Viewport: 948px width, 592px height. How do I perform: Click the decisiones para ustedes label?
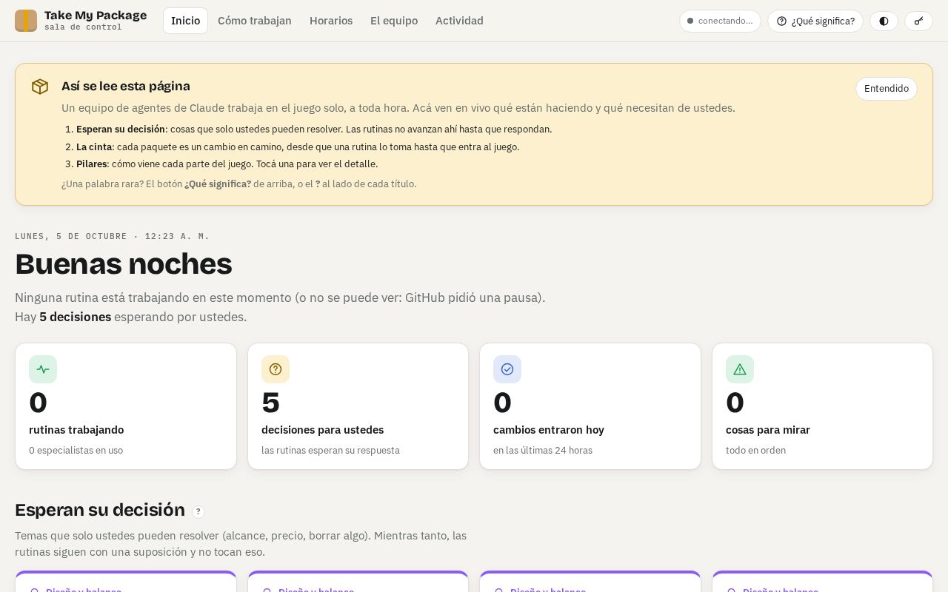click(322, 430)
